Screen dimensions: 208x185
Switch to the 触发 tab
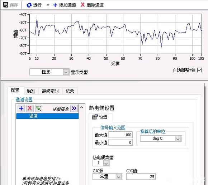31,91
